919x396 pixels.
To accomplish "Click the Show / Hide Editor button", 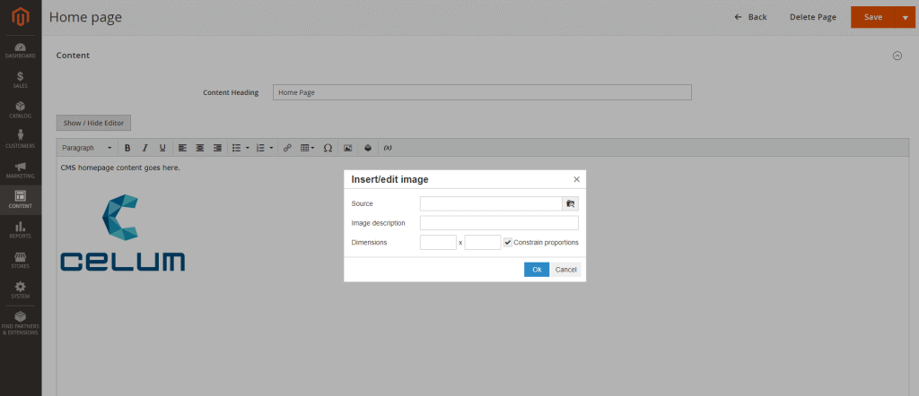I will (x=93, y=123).
